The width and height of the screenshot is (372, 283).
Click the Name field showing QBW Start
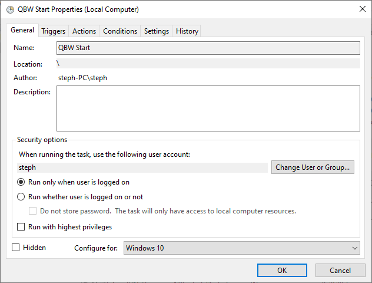[208, 48]
